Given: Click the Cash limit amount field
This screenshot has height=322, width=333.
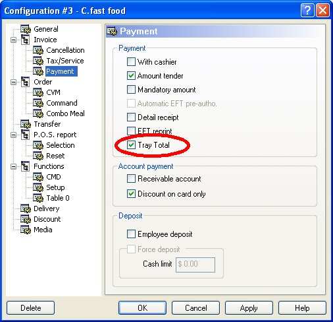Looking at the screenshot, I should (195, 265).
